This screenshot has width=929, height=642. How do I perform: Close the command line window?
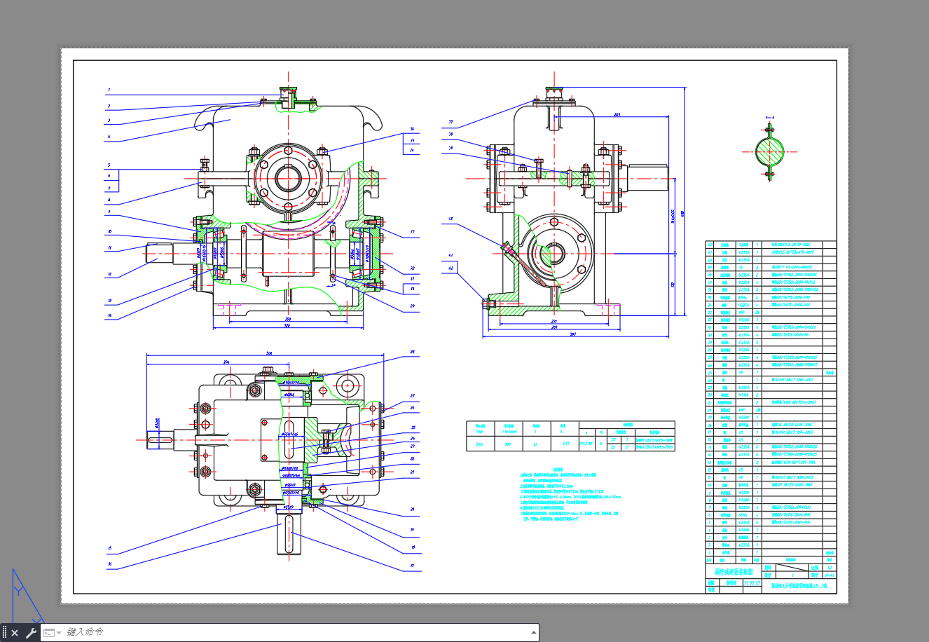pyautogui.click(x=15, y=633)
